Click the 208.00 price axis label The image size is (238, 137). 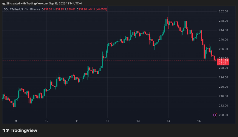pyautogui.click(x=223, y=115)
